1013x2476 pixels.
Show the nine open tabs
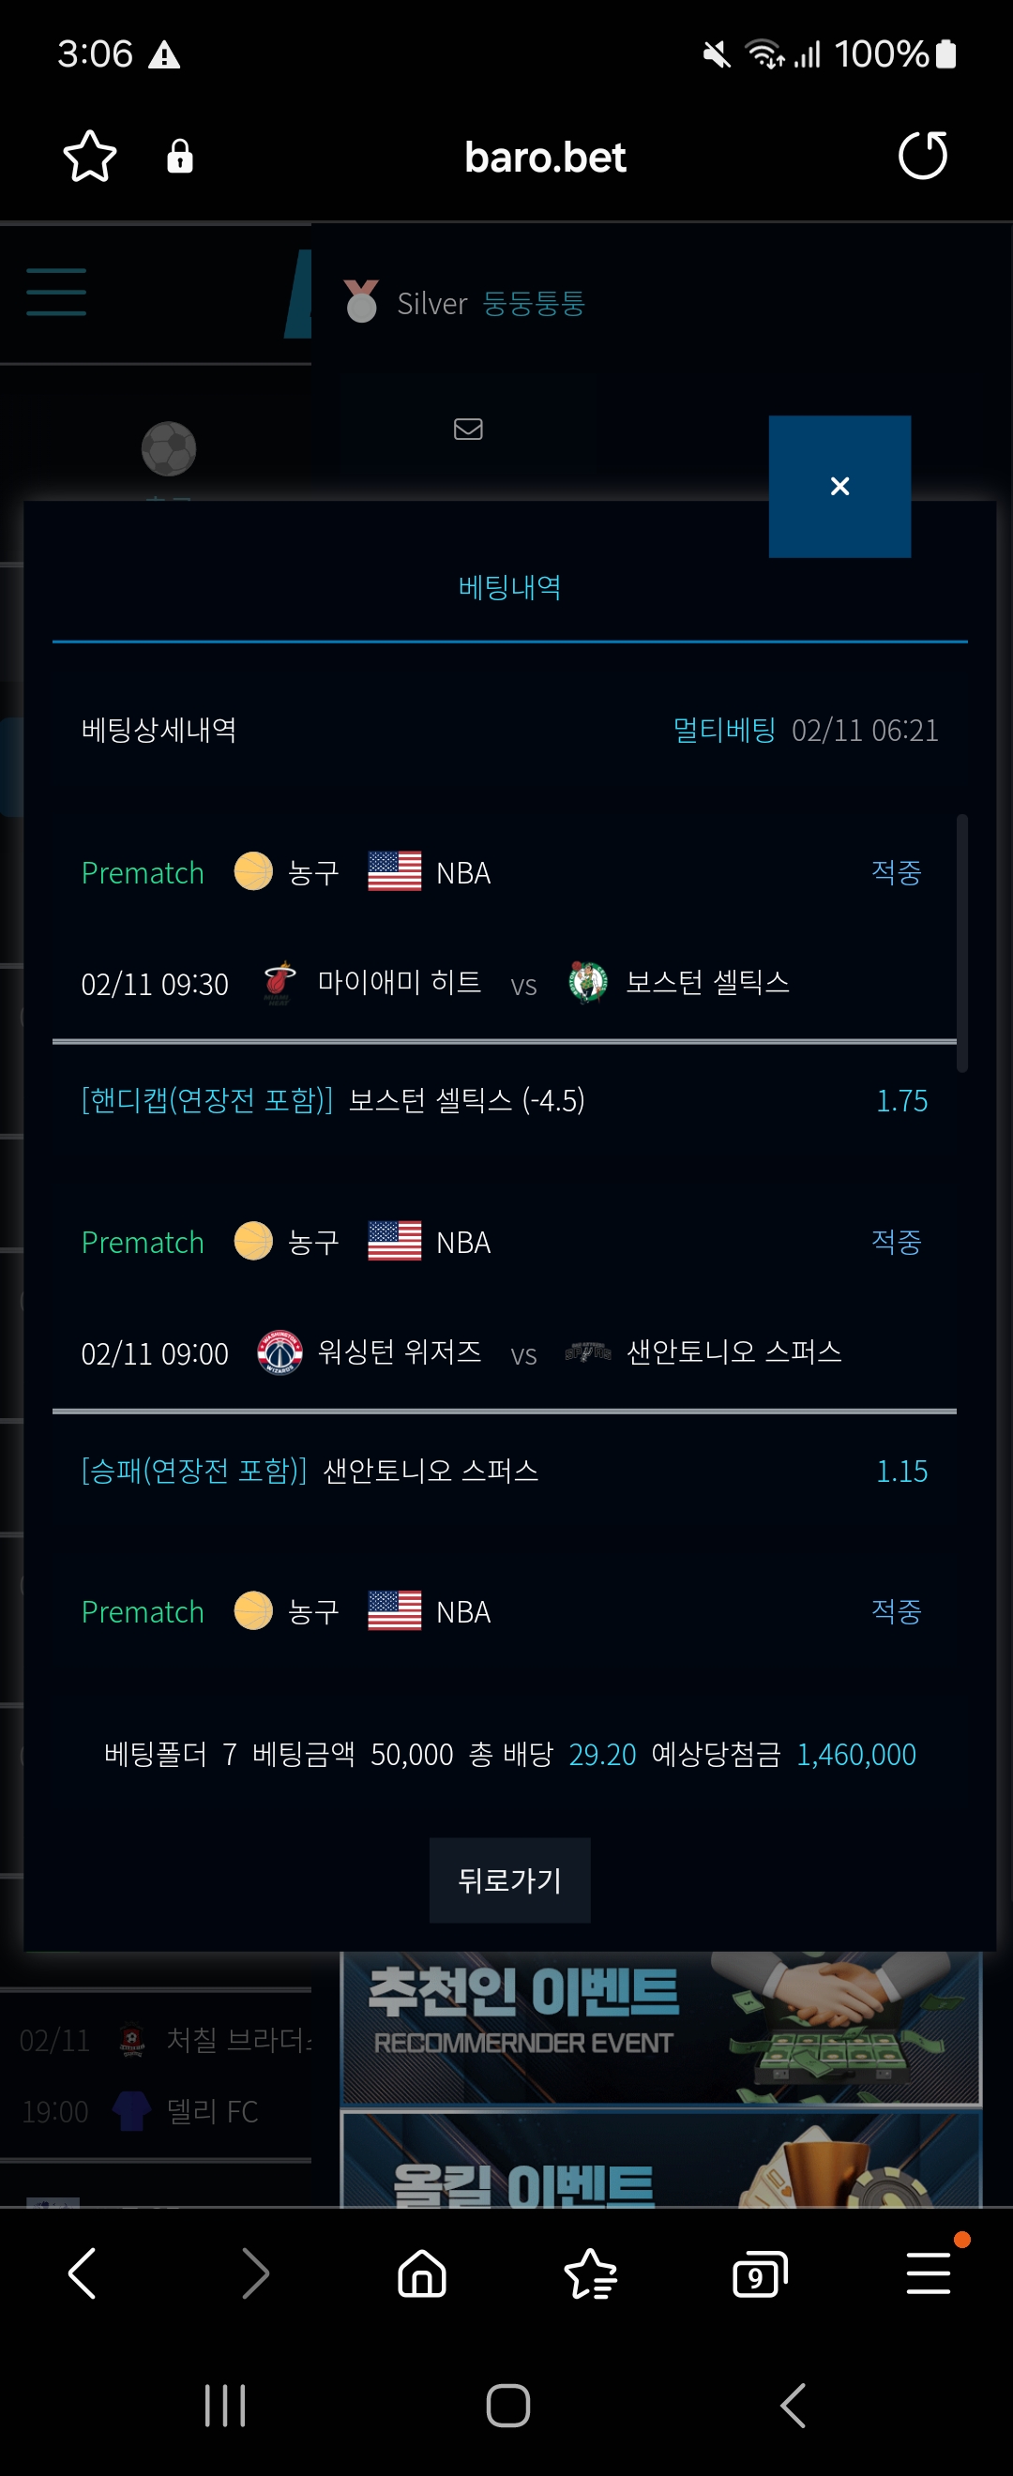(759, 2274)
